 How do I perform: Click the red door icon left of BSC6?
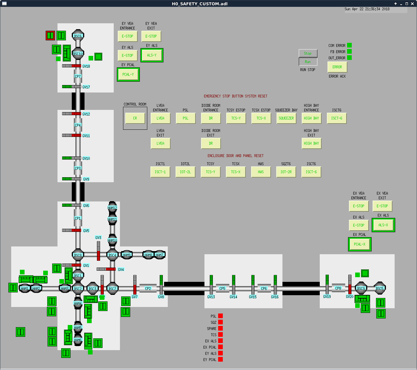[x=50, y=35]
